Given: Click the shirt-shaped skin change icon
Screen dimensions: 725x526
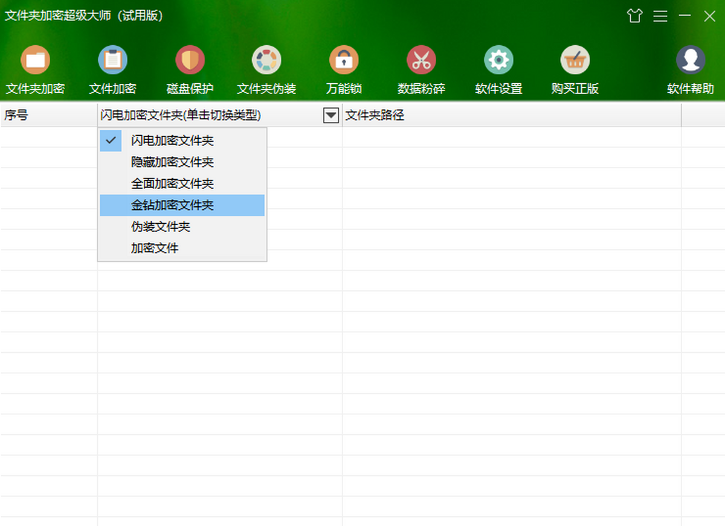Looking at the screenshot, I should (634, 16).
